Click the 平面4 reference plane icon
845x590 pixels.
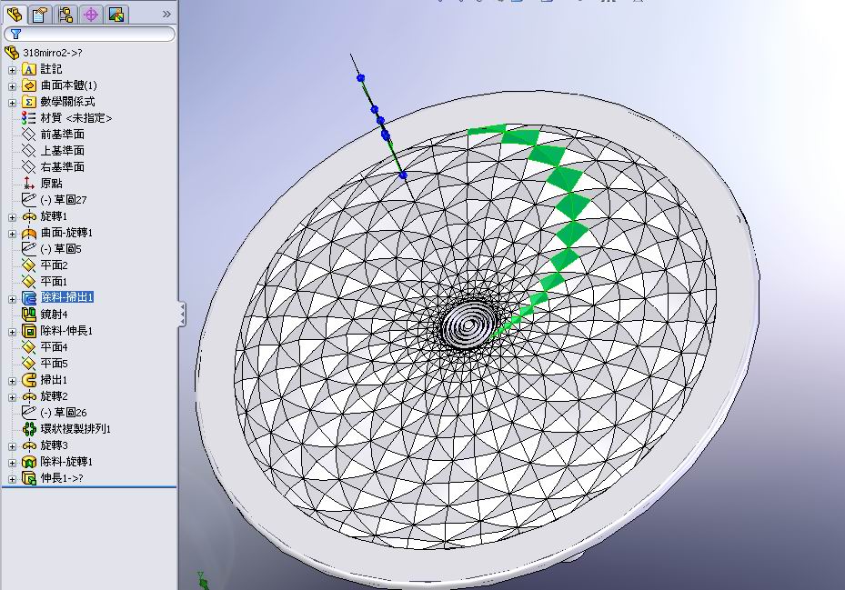coord(28,346)
